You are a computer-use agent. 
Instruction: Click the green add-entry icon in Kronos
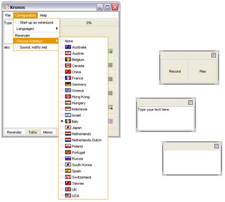tap(111, 51)
